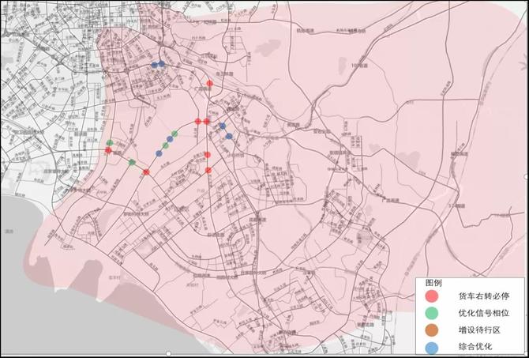Click the westernmost red map marker
The image size is (529, 358).
(x=108, y=150)
